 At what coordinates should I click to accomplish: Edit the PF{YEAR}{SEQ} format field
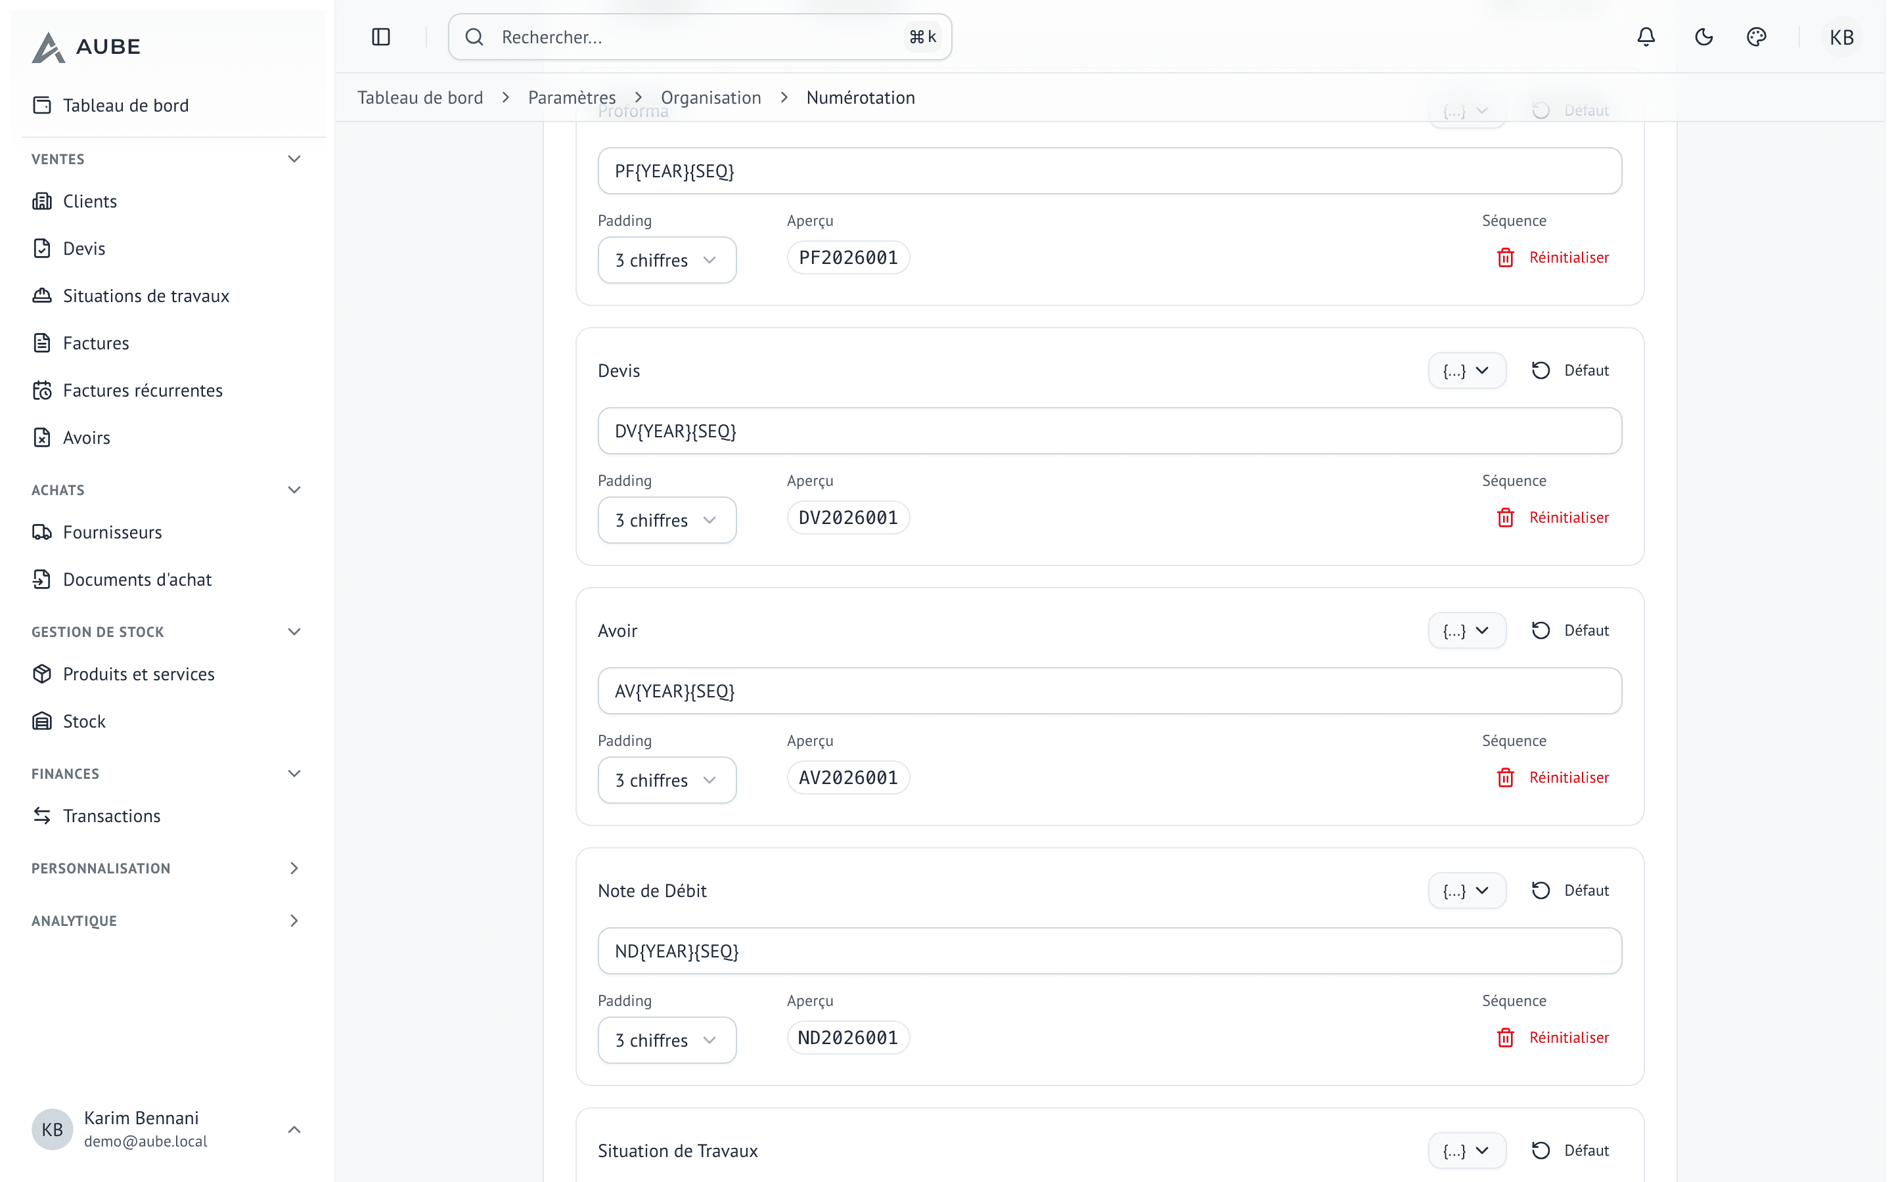(x=1110, y=171)
